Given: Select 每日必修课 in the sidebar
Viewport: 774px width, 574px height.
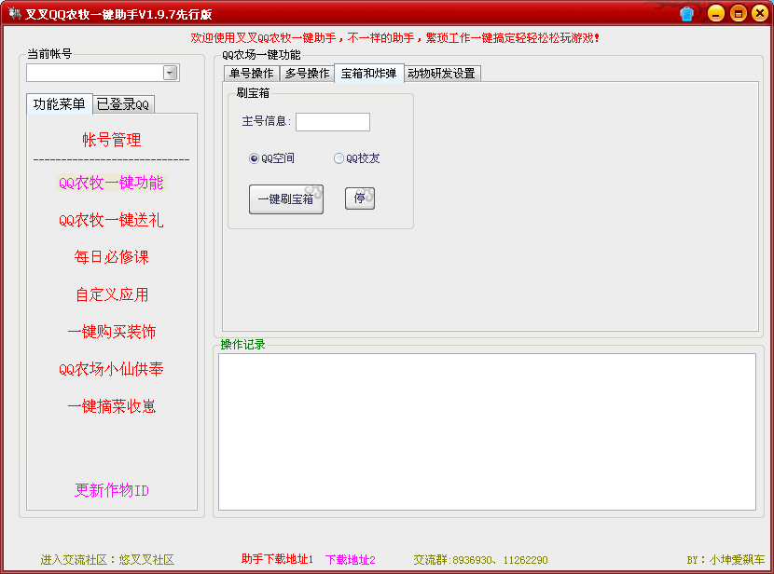Looking at the screenshot, I should pos(112,257).
